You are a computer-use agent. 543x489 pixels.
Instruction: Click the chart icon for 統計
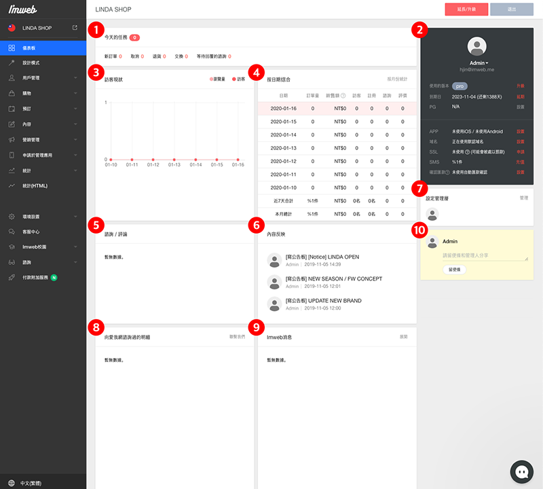click(x=12, y=170)
